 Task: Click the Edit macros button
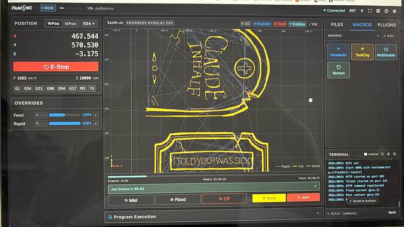coord(389,36)
